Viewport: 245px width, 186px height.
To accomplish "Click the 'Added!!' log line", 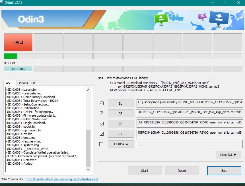I will [x=20, y=164].
